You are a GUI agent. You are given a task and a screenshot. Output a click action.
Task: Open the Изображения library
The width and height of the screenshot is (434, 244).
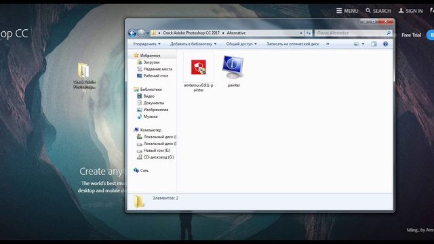pyautogui.click(x=155, y=110)
